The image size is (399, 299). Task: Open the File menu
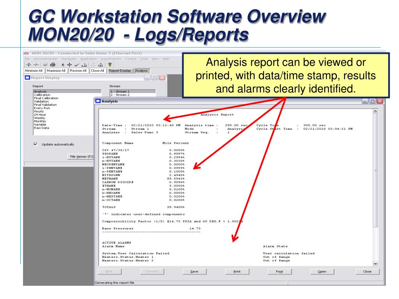pos(27,59)
